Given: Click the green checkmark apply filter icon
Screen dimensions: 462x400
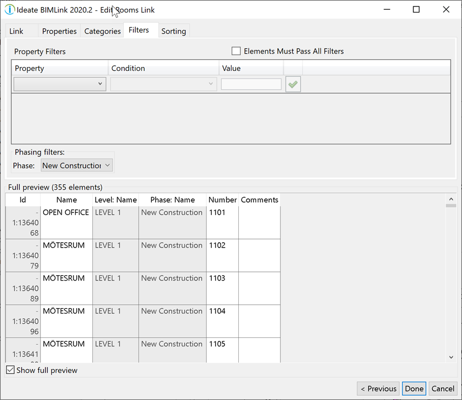Looking at the screenshot, I should [x=293, y=84].
